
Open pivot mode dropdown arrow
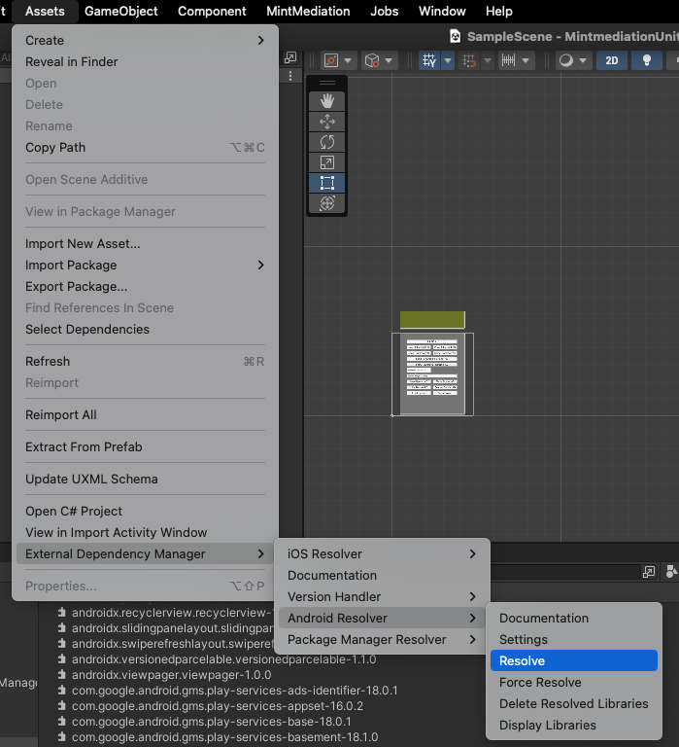[x=348, y=61]
